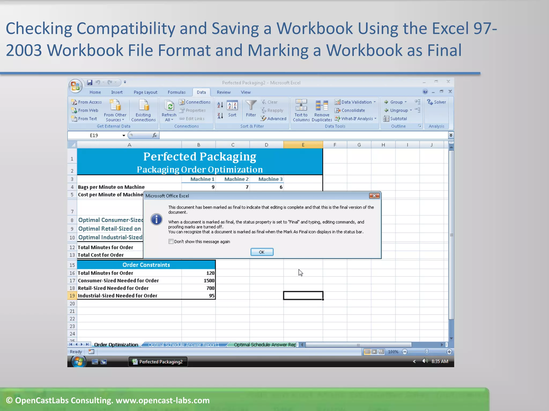Open Data Validation dropdown arrow
Screen dimensions: 549x411
point(375,102)
